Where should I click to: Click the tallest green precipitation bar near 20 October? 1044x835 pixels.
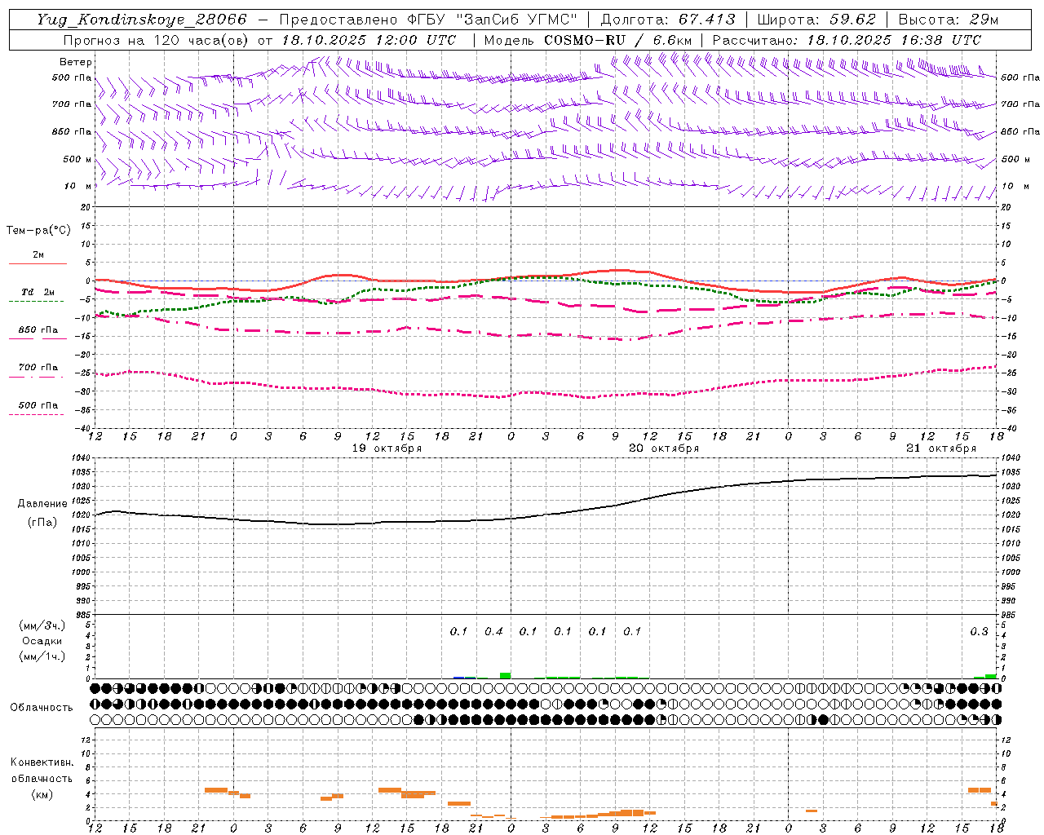pyautogui.click(x=505, y=675)
